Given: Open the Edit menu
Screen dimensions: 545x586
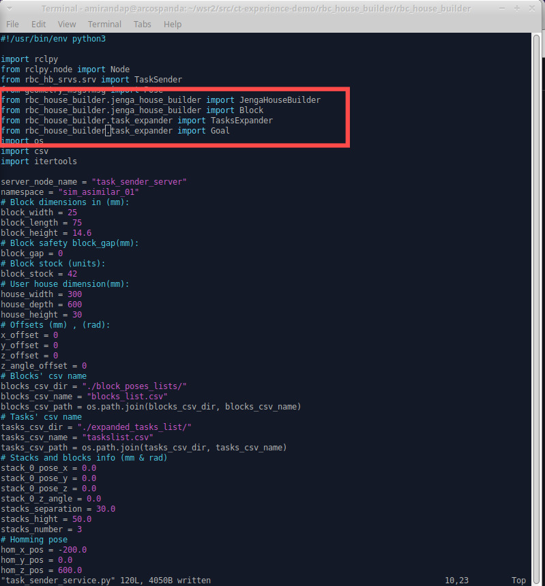Looking at the screenshot, I should [x=38, y=24].
